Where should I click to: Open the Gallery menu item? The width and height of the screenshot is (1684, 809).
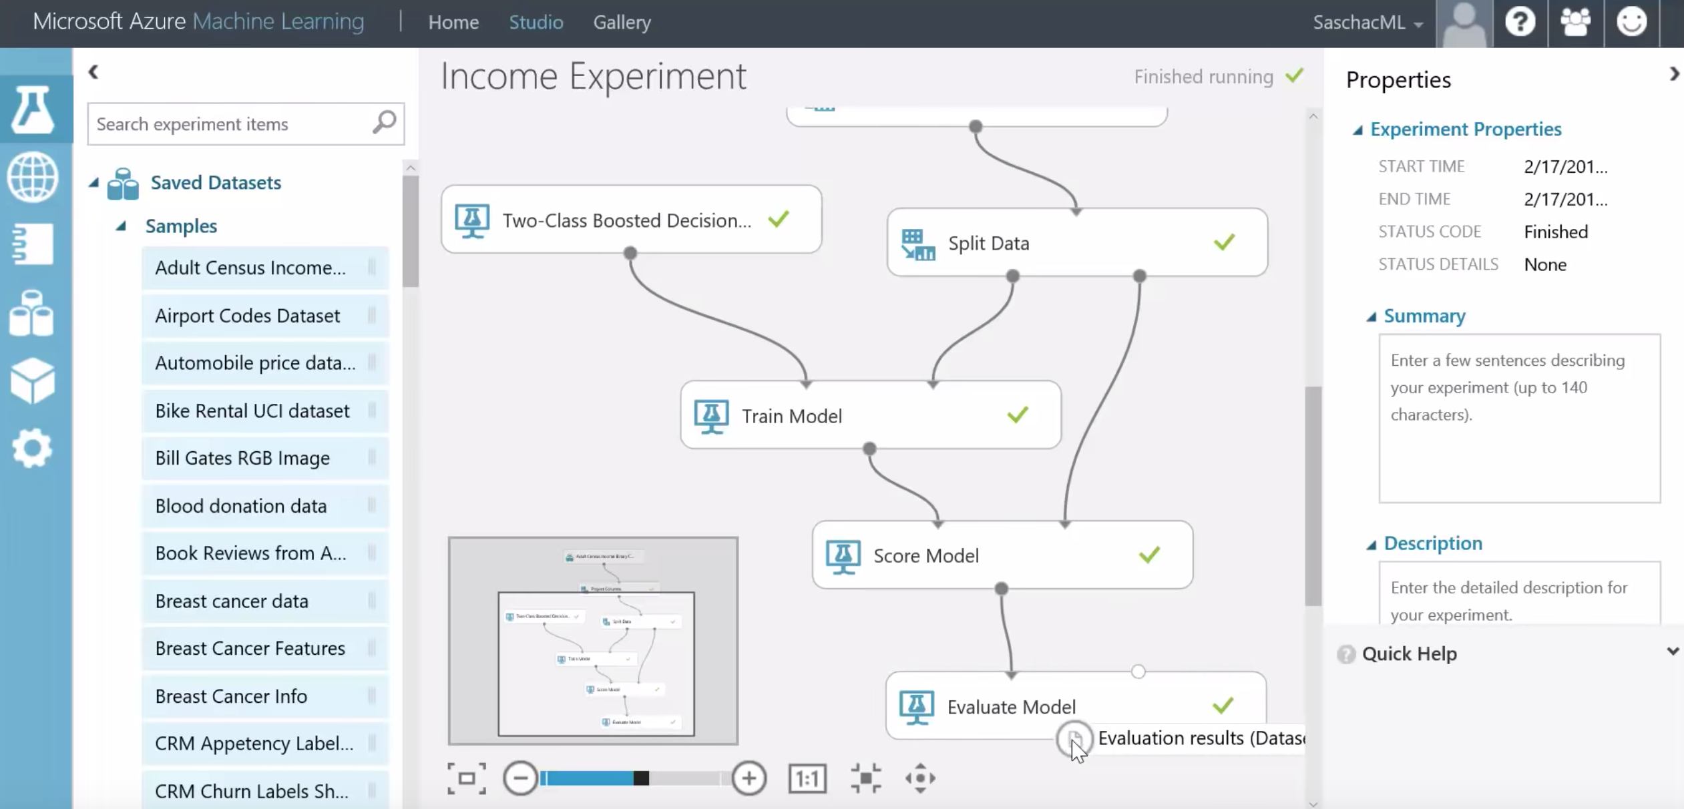click(622, 22)
